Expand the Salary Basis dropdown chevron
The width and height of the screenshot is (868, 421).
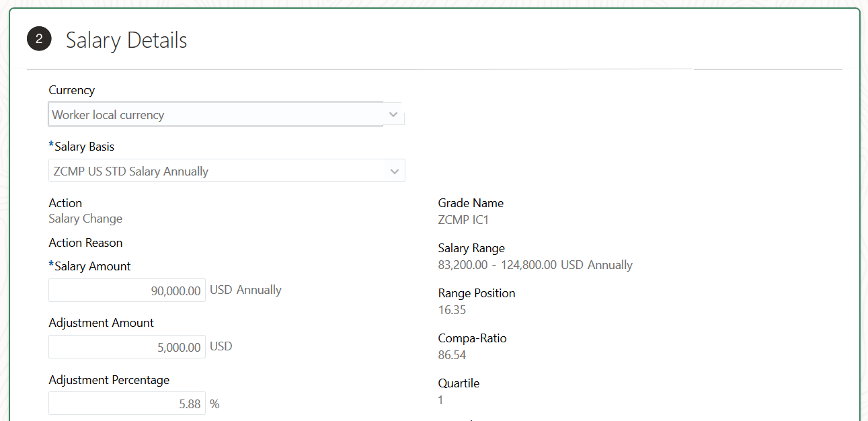(394, 171)
